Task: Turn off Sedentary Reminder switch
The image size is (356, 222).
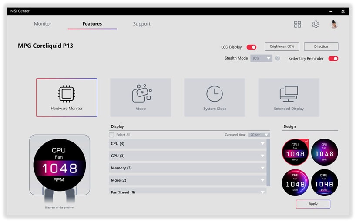Action: point(333,59)
